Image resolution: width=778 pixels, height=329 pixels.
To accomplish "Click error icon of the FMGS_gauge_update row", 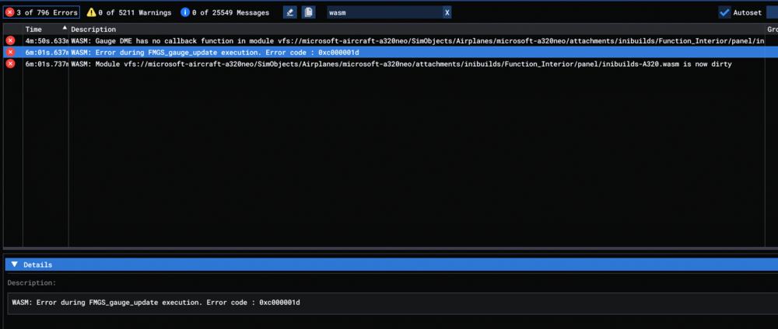I will pos(10,52).
